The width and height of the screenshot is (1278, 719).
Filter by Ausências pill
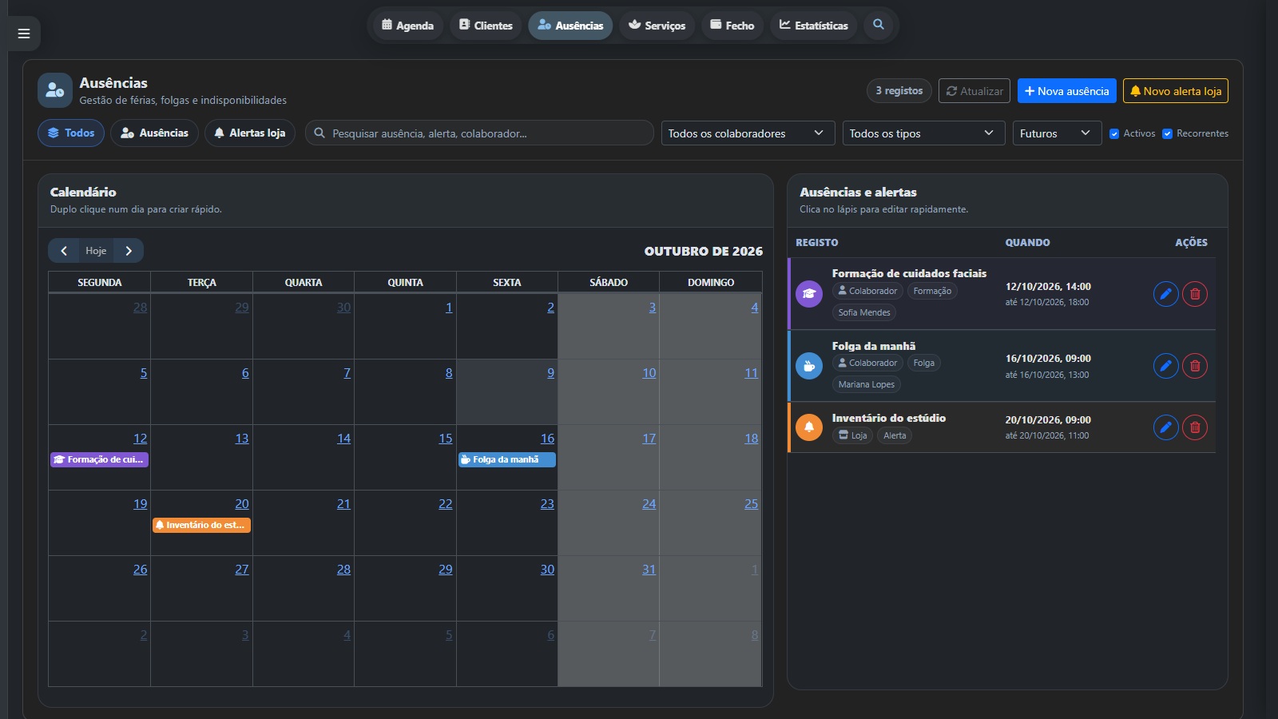pyautogui.click(x=154, y=133)
